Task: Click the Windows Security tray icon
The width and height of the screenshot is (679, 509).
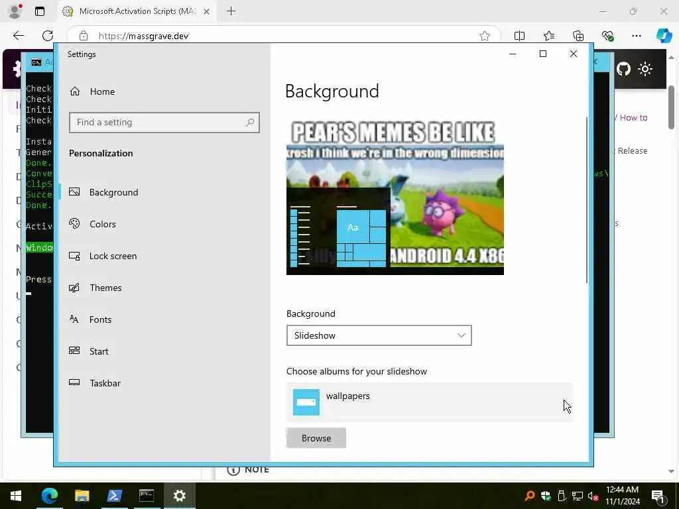Action: tap(546, 496)
